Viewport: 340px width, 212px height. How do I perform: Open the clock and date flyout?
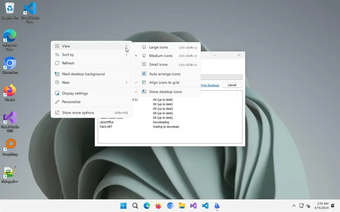click(x=321, y=206)
